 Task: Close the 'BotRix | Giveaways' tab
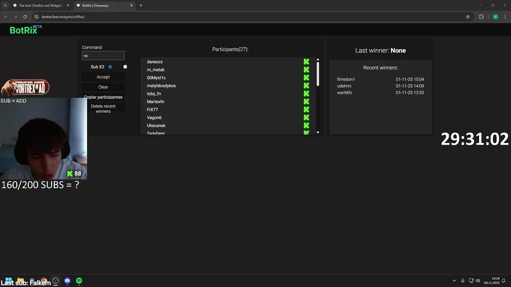pyautogui.click(x=131, y=6)
